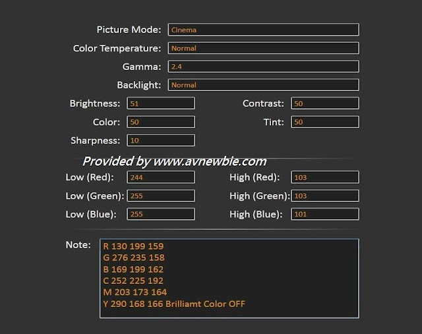Viewport: 422px width, 334px height.
Task: Click the 'M 203 173 164' note line
Action: click(x=135, y=292)
